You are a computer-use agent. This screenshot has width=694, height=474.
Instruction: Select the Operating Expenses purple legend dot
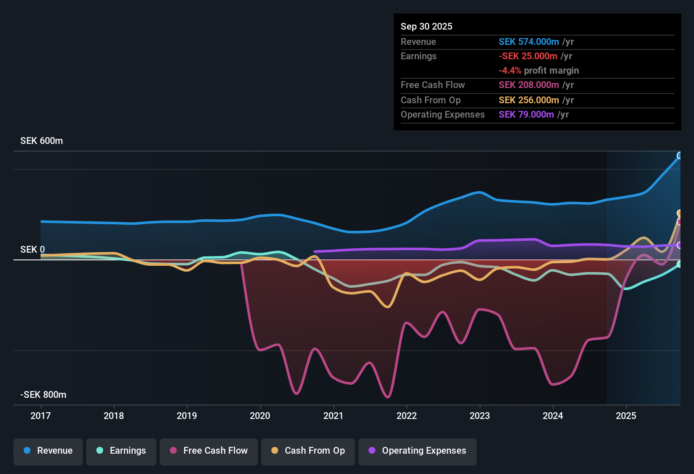(372, 451)
